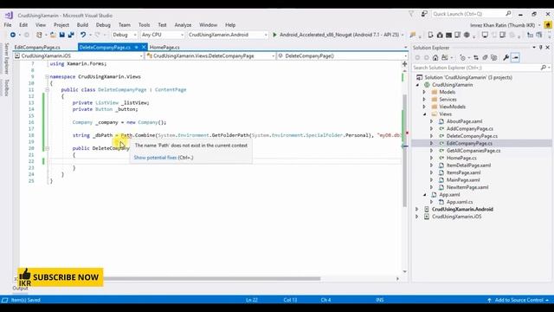Switch to the HomePage.cs tab

tap(164, 47)
